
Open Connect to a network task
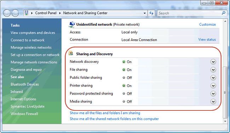click(28, 40)
